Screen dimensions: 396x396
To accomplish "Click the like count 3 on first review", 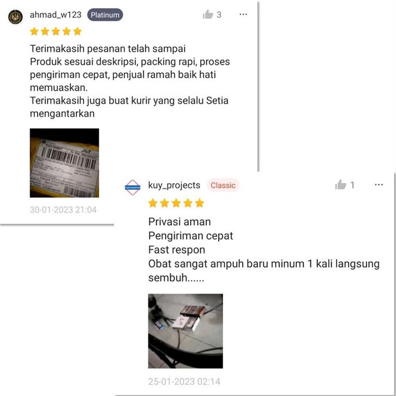I will [x=219, y=15].
